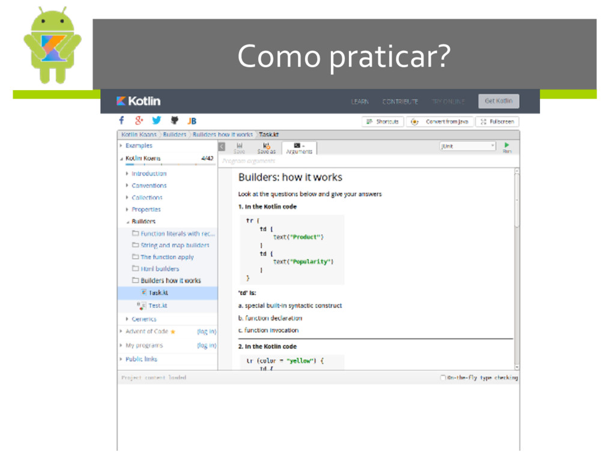Viewport: 615px width, 461px height.
Task: Expand the Examples tree node
Action: (121, 145)
